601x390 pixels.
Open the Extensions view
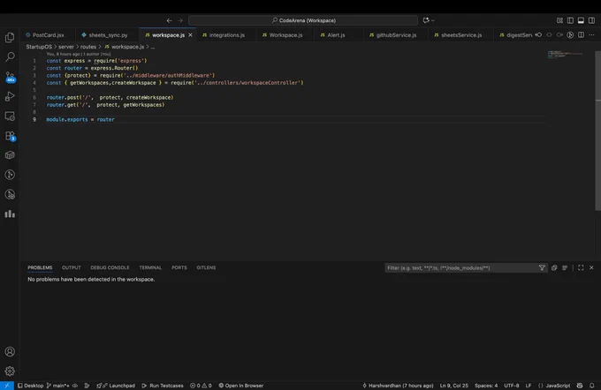pos(10,136)
